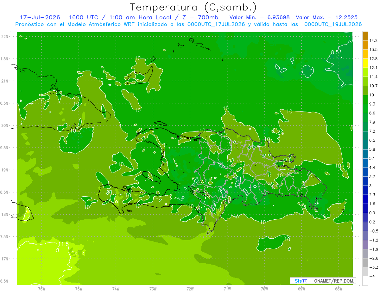Click the blue swatch between 3 and 3.7

tap(365, 181)
